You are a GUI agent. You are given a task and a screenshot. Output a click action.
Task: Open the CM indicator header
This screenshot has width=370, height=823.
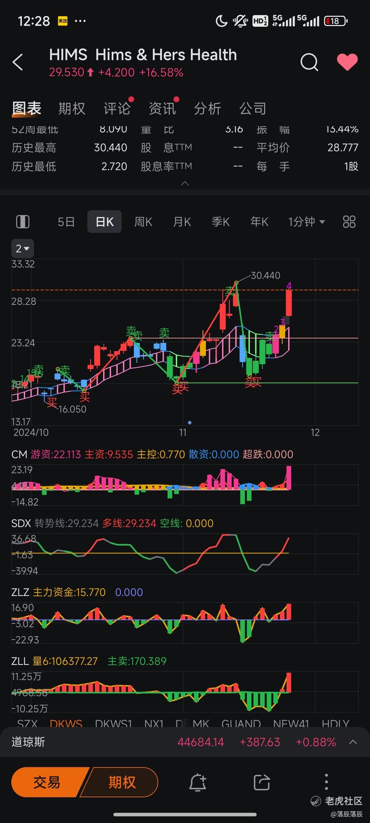[19, 454]
